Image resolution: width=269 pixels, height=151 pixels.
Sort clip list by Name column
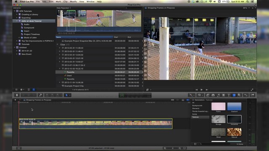click(84, 37)
